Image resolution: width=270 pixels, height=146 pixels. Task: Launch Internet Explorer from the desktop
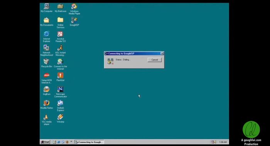click(47, 36)
